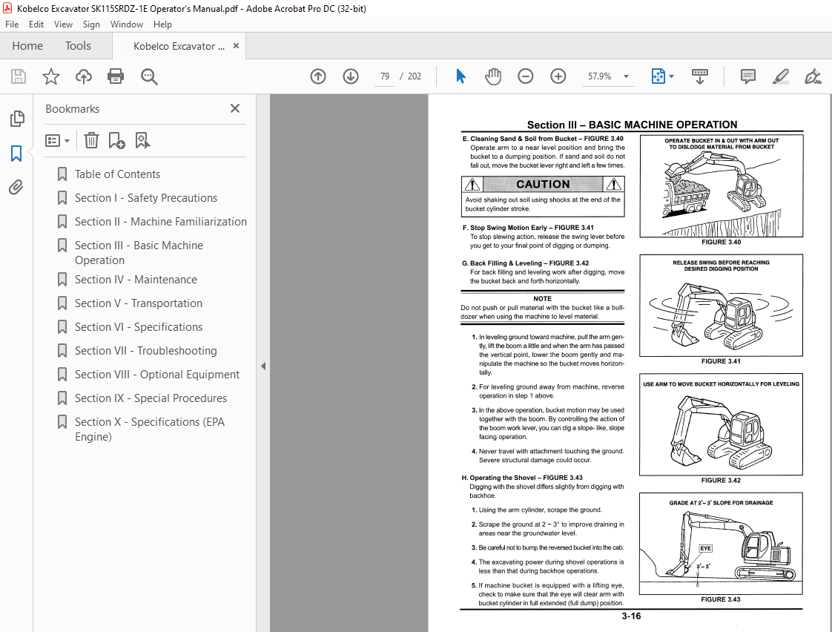This screenshot has width=832, height=632.
Task: Zoom out with minus button
Action: click(x=525, y=76)
